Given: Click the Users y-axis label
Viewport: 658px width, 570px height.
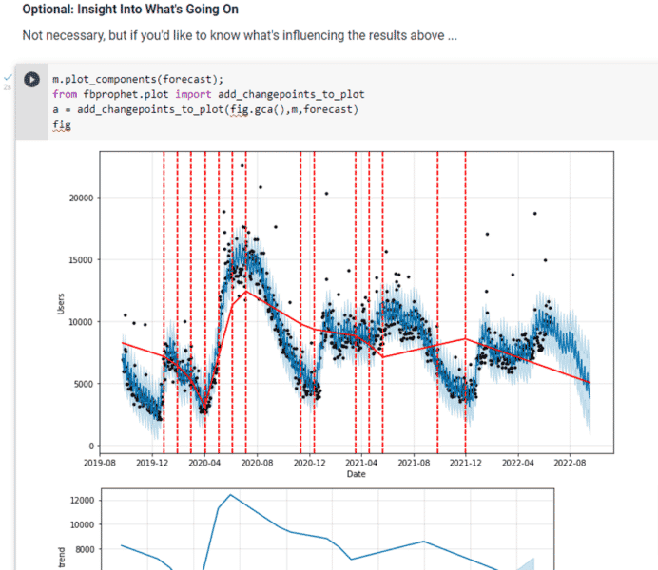Looking at the screenshot, I should point(61,303).
